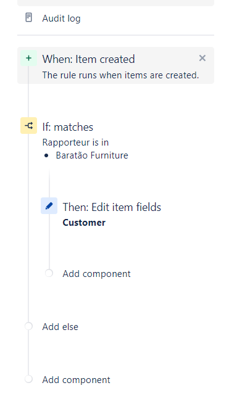The width and height of the screenshot is (245, 396).
Task: Select the When: Item created trigger
Action: (x=115, y=65)
